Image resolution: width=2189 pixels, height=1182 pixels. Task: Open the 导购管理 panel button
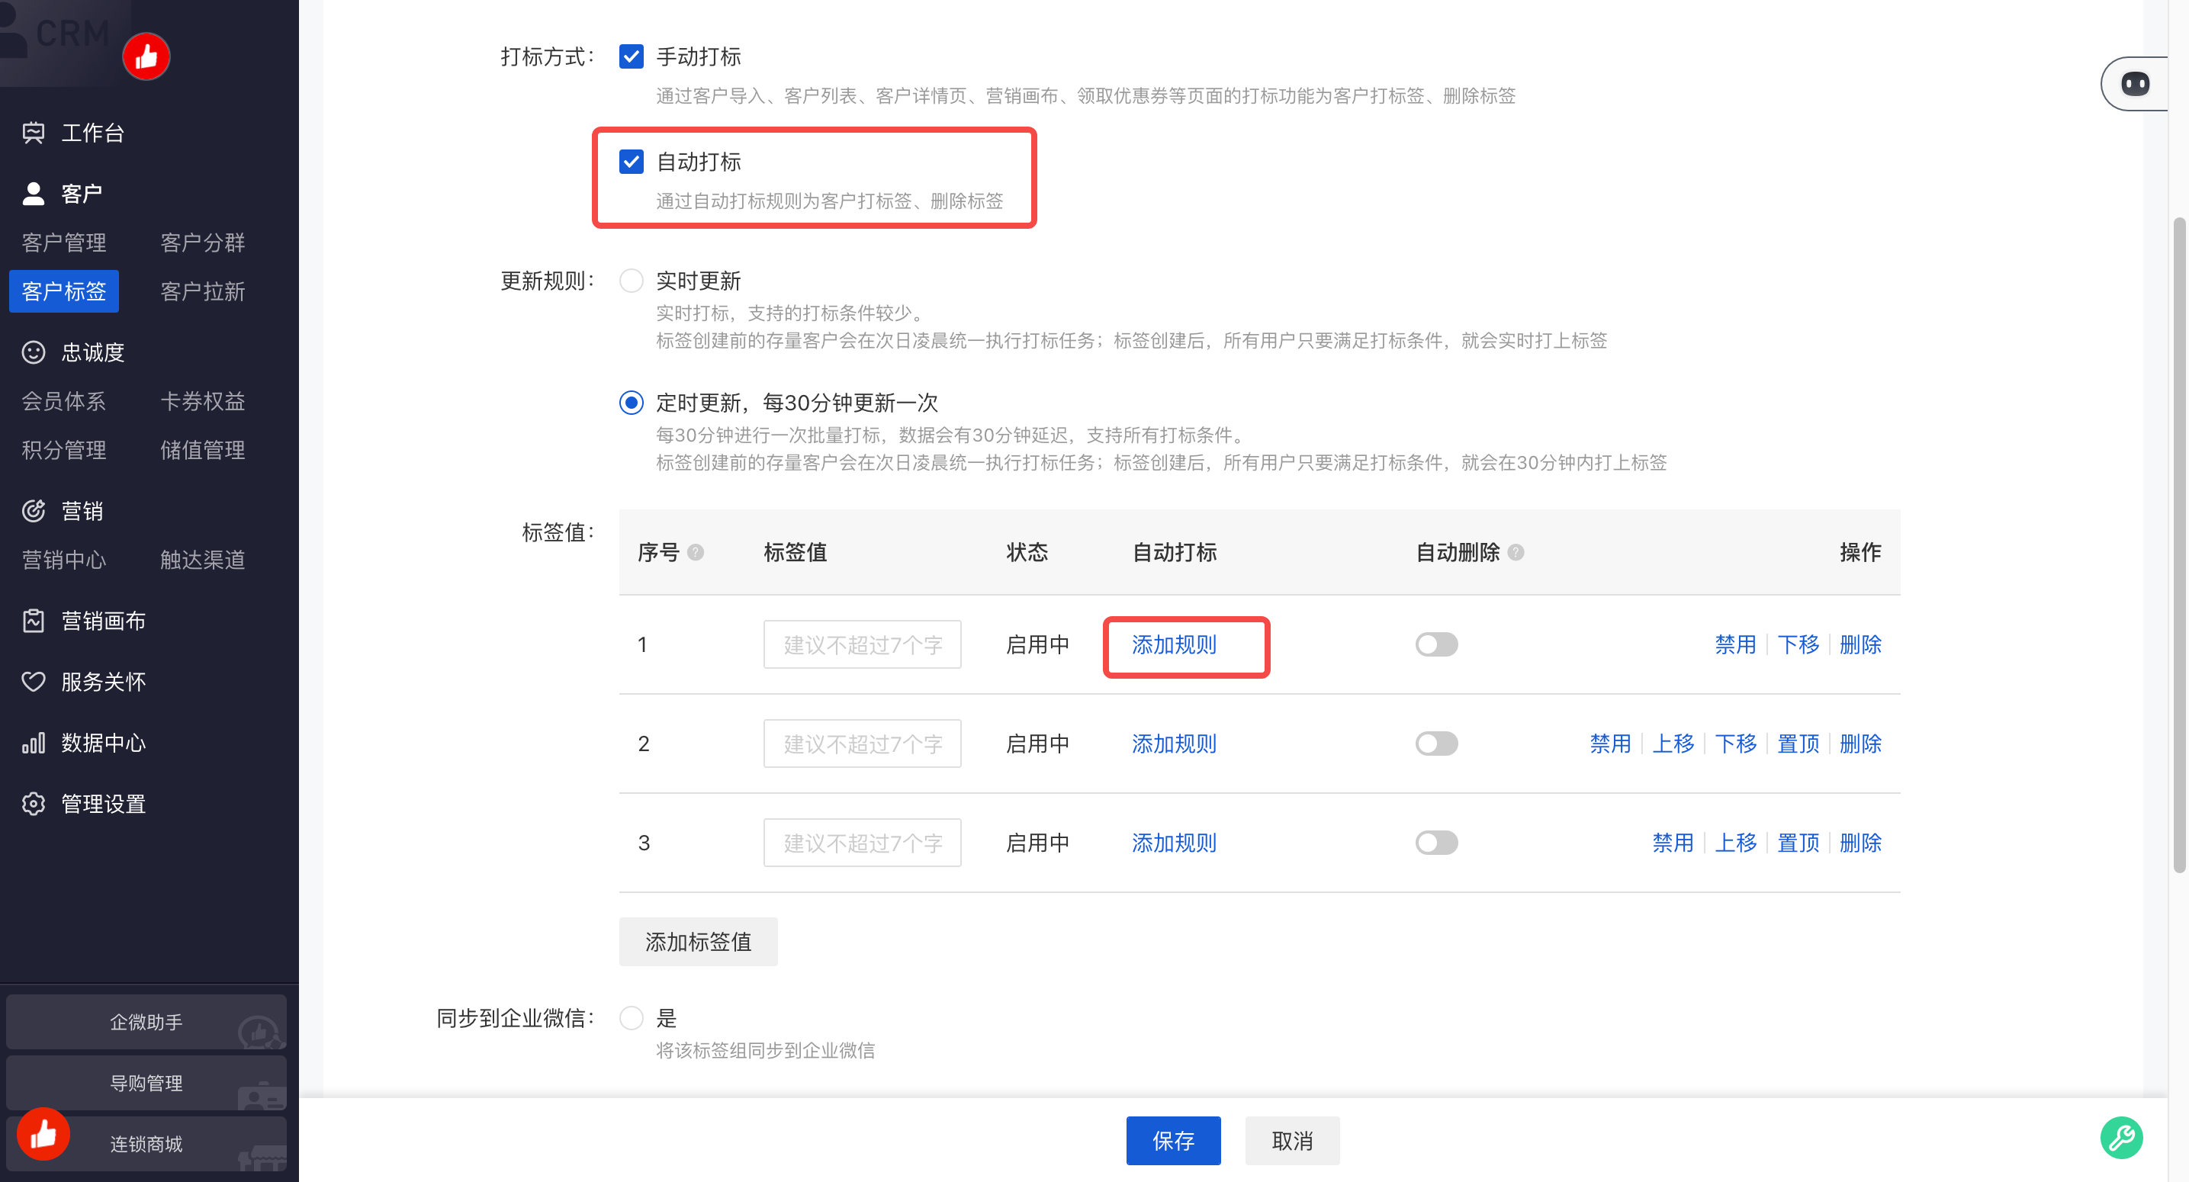click(x=146, y=1084)
